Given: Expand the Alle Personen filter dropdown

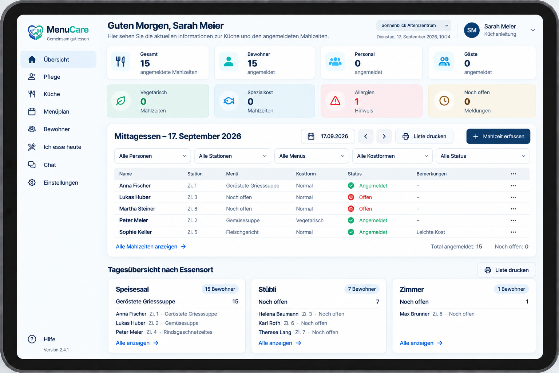Looking at the screenshot, I should point(152,156).
